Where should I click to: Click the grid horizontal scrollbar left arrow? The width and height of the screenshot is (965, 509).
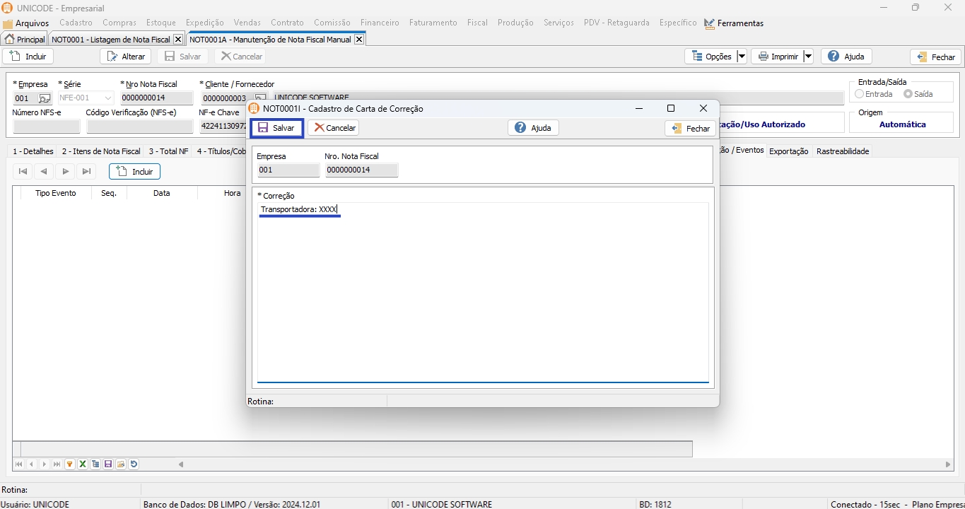tap(181, 464)
